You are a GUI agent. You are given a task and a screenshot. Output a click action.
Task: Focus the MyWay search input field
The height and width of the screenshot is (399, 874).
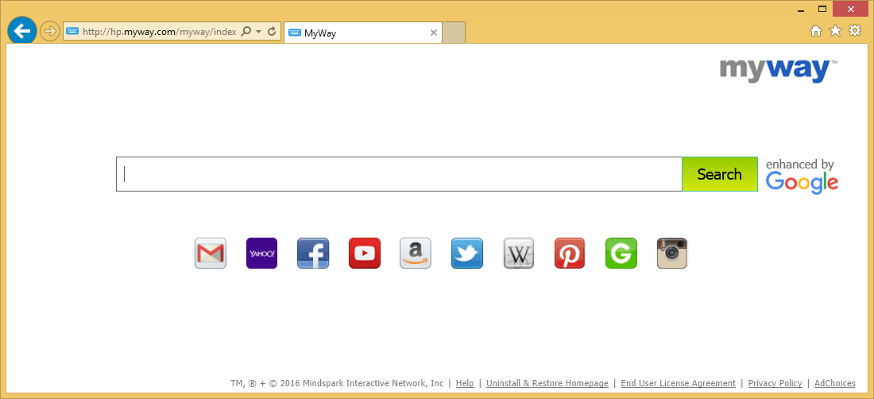[x=399, y=174]
